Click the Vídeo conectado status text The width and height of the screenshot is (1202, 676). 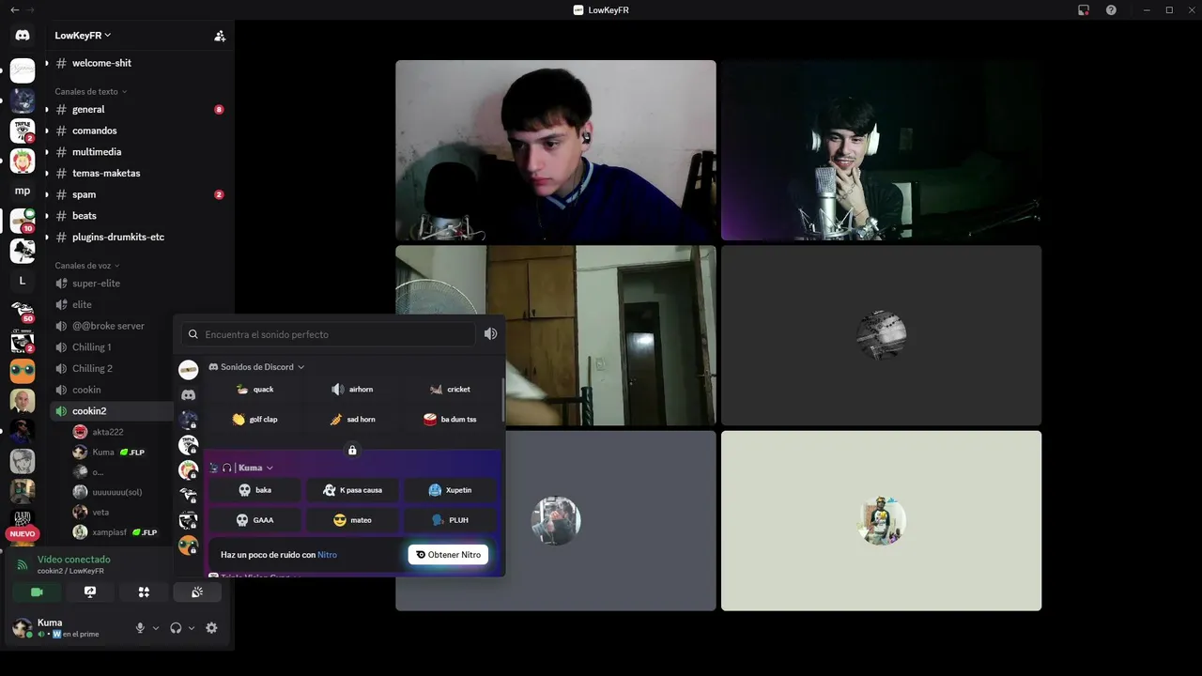73,560
